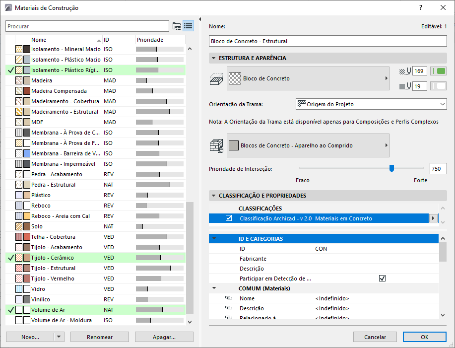Click Plástico fill pattern icon
455x348 pixels.
19,195
